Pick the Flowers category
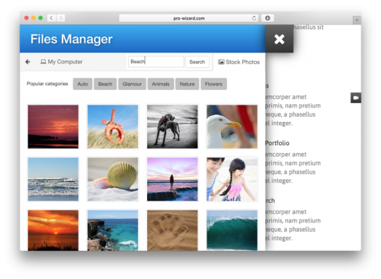The width and height of the screenshot is (381, 279). 213,84
